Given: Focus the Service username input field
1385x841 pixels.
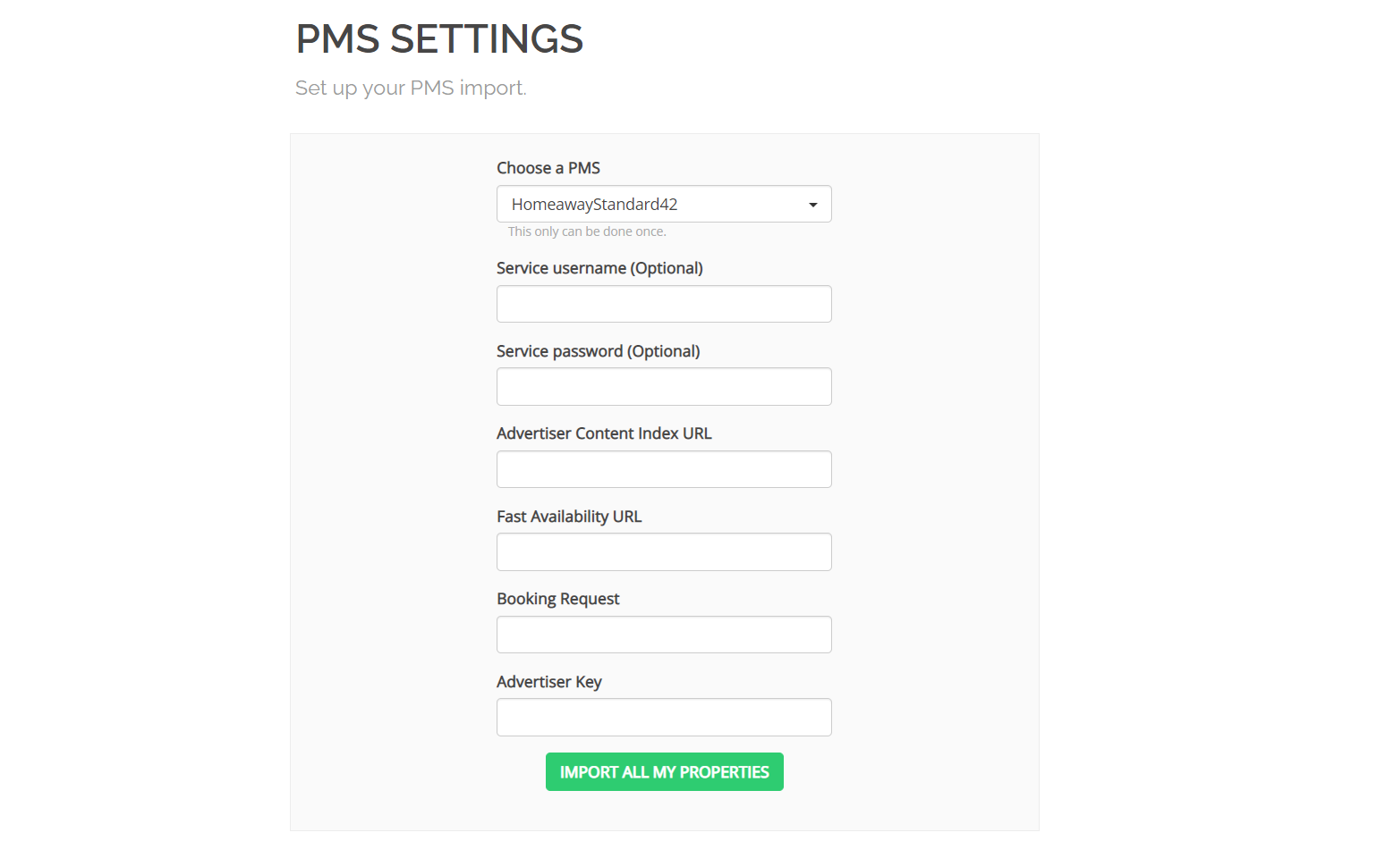Looking at the screenshot, I should pos(664,304).
